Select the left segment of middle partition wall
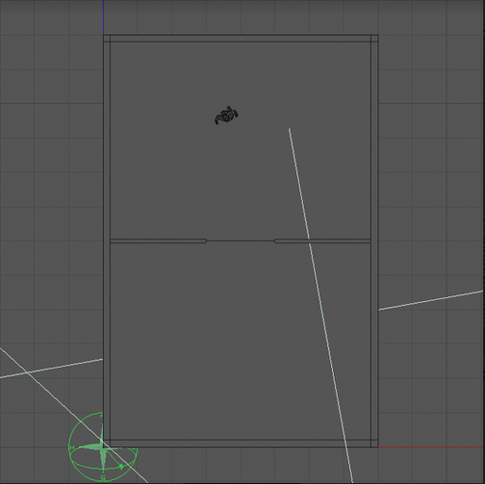This screenshot has width=485, height=484. pos(158,241)
